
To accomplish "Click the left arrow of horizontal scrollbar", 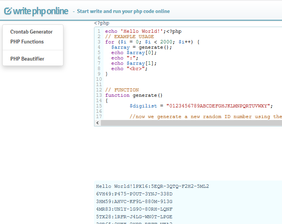I will click(97, 123).
